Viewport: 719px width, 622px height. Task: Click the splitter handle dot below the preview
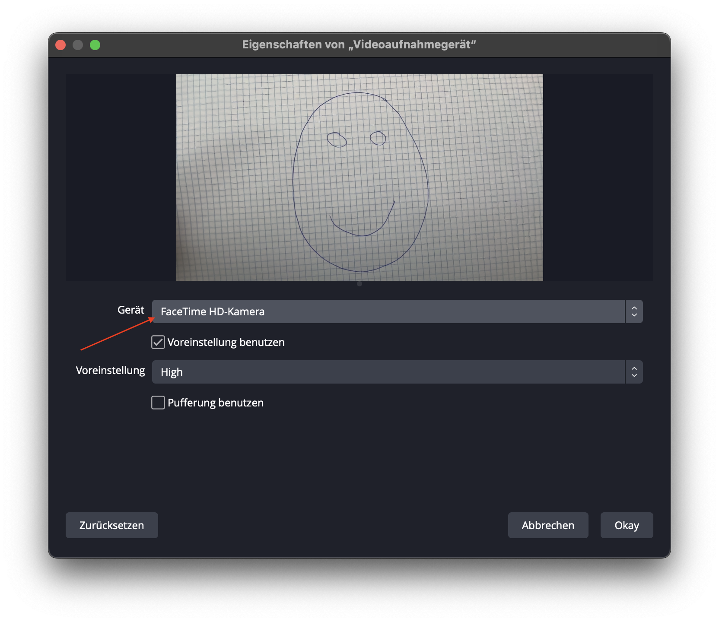pyautogui.click(x=359, y=284)
